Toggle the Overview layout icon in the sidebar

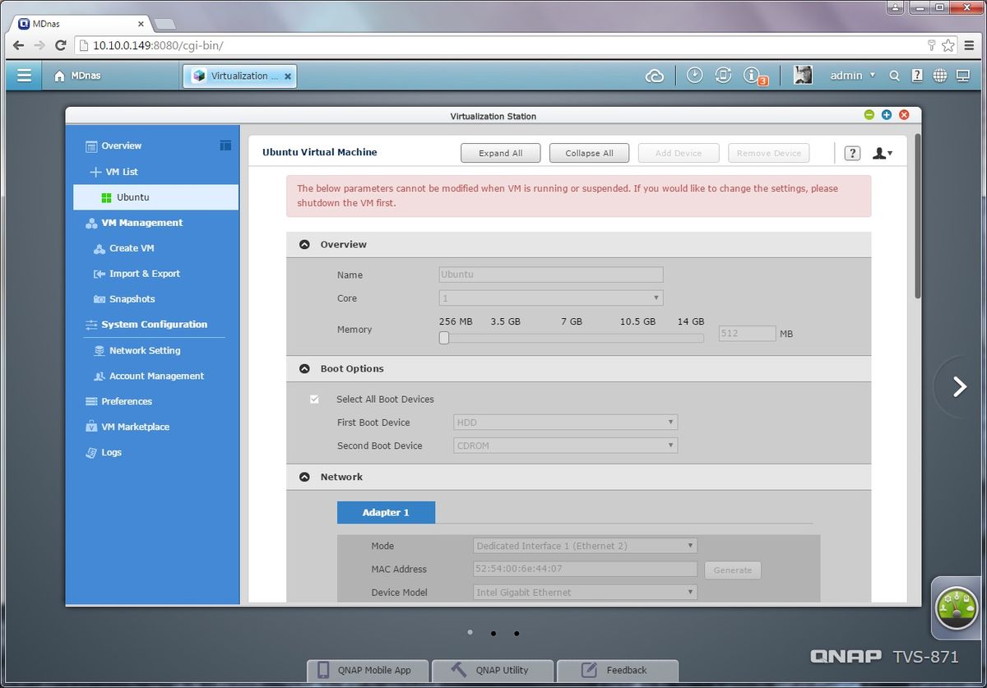tap(225, 145)
